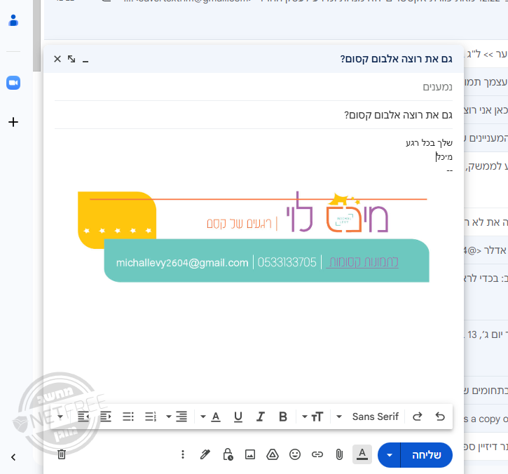This screenshot has width=508, height=474.
Task: Open the text size dropdown
Action: (x=312, y=417)
